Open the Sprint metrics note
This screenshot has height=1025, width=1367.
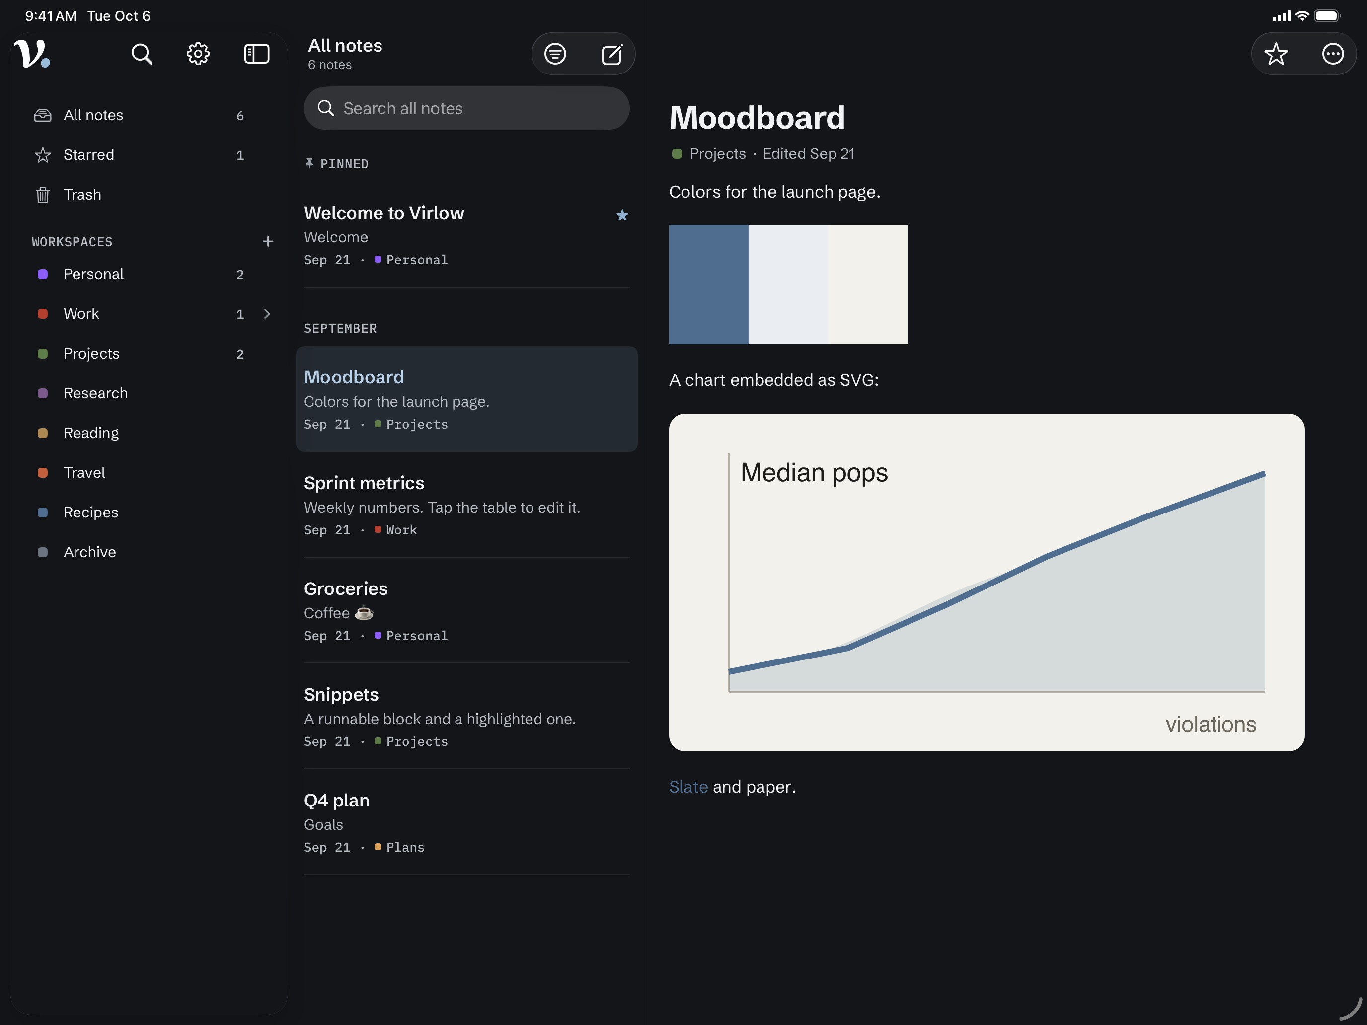click(x=466, y=505)
